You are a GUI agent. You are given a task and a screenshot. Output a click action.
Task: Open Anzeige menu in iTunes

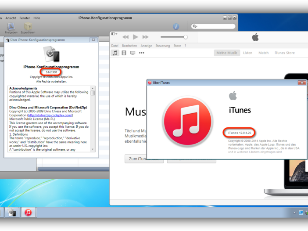146,46
